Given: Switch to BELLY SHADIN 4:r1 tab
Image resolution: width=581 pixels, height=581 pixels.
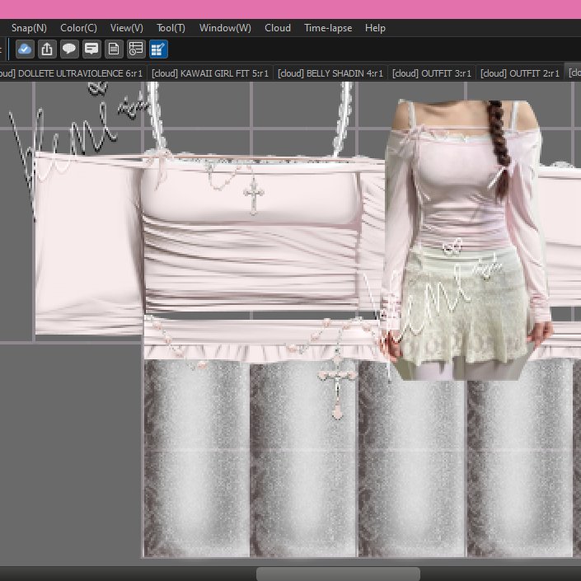Looking at the screenshot, I should 330,73.
